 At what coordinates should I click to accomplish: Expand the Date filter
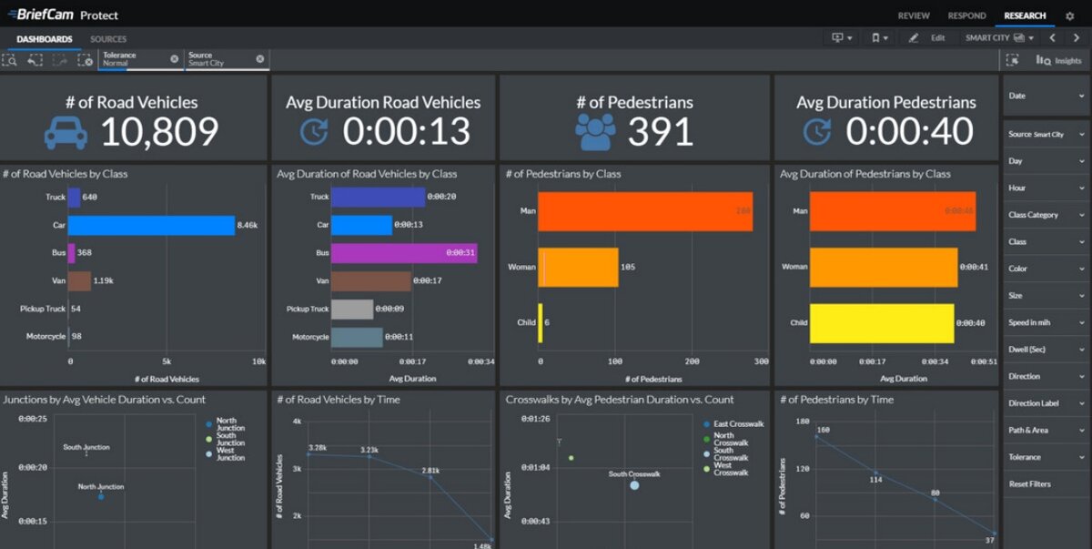tap(1046, 96)
